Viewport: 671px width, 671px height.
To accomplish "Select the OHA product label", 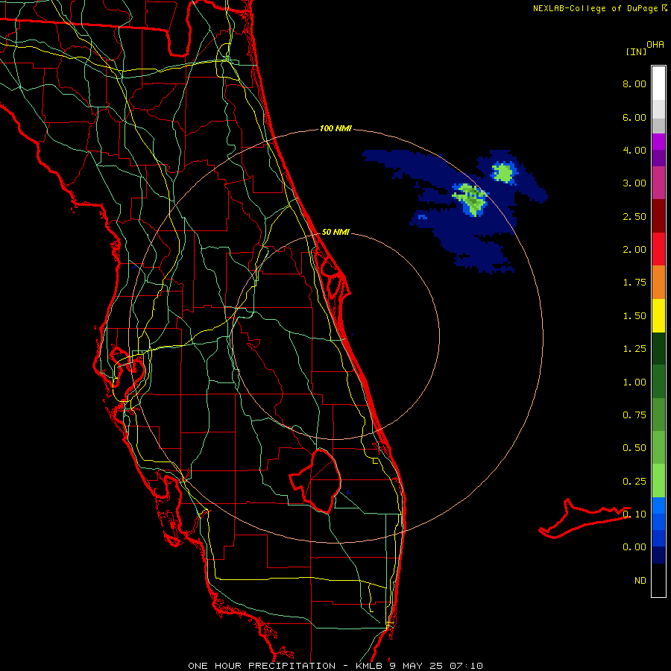I will tap(655, 45).
